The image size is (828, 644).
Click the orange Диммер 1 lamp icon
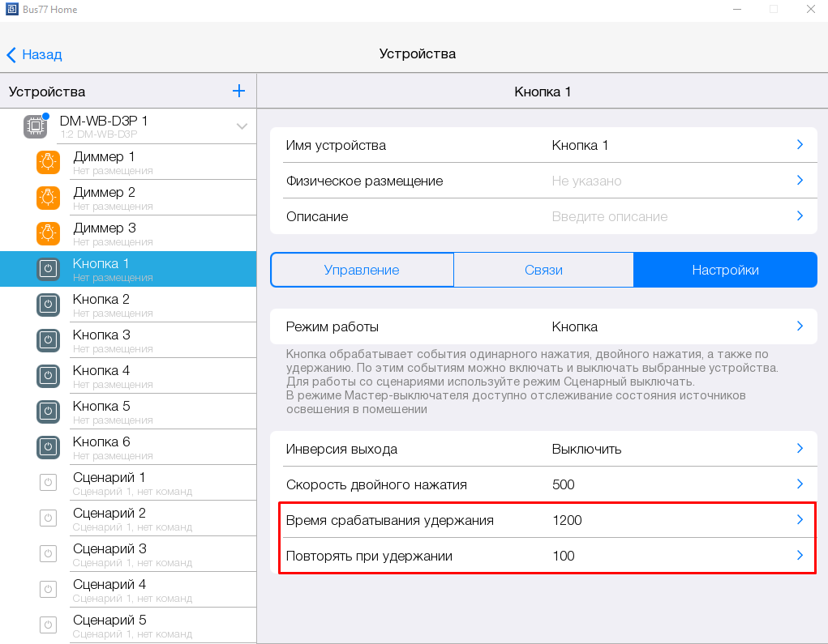[x=49, y=162]
